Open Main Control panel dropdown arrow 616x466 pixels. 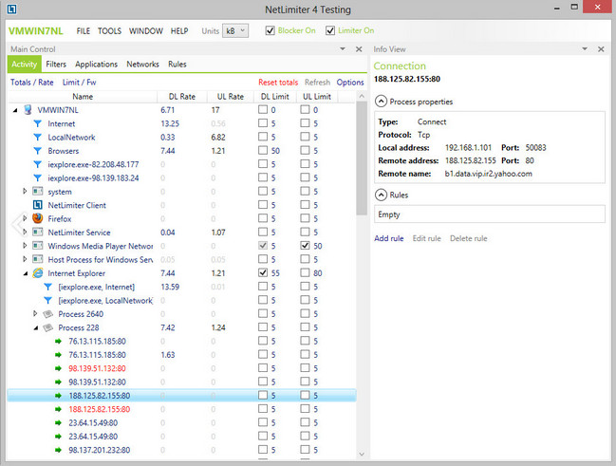coord(343,49)
